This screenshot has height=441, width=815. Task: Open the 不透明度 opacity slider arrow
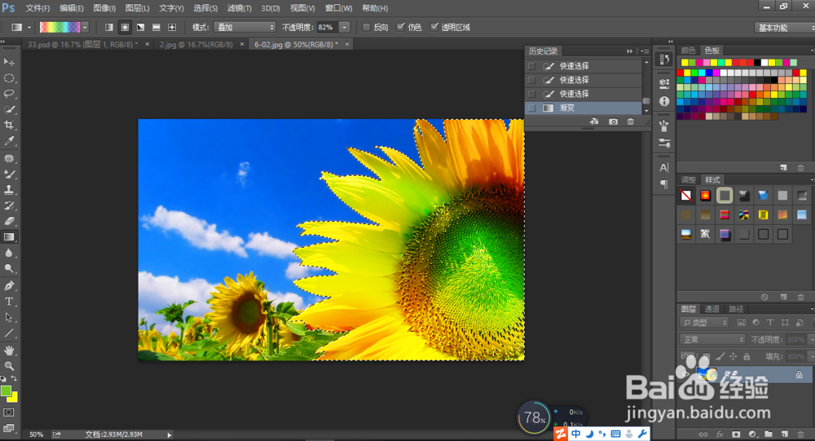[x=344, y=27]
